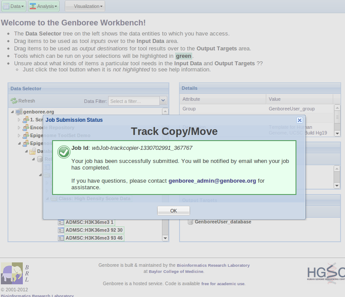Open the Analysis menu
The height and width of the screenshot is (297, 345).
pyautogui.click(x=44, y=6)
